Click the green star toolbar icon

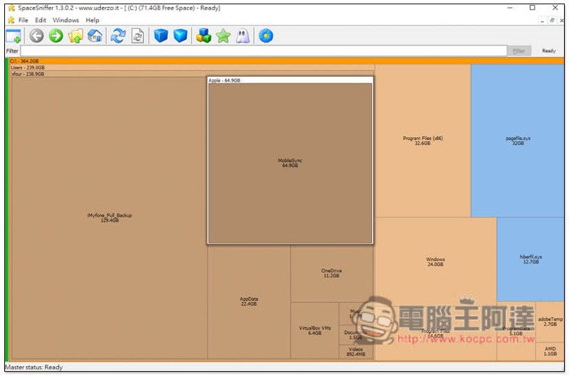[x=223, y=36]
